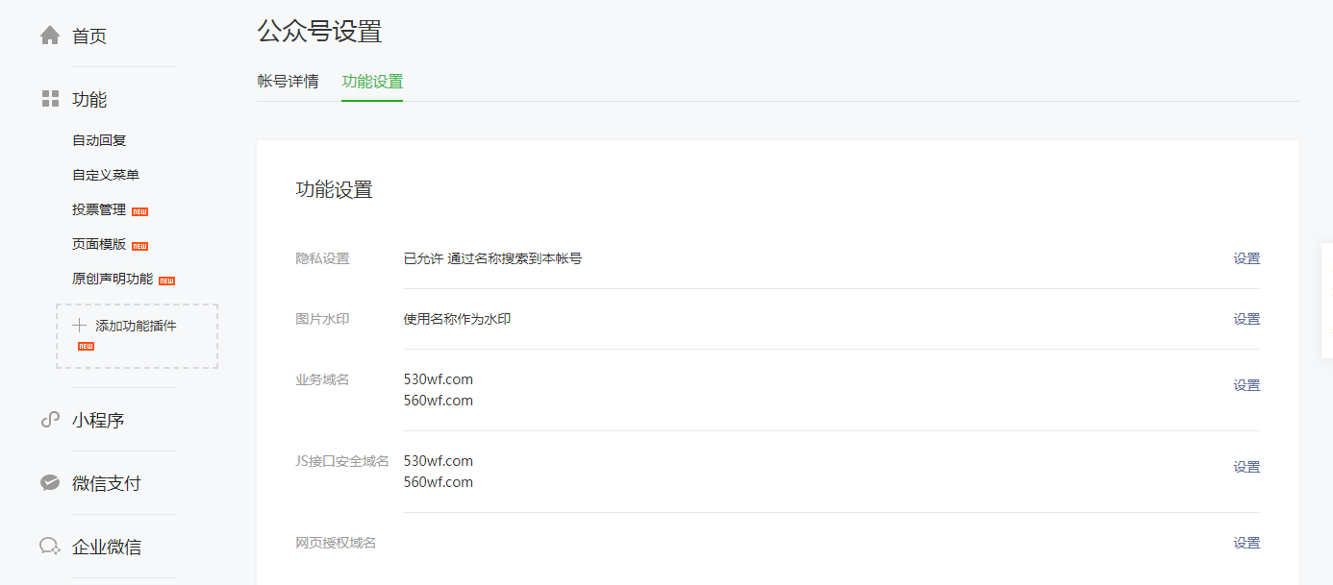Viewport: 1333px width, 585px height.
Task: Switch to the 帐号详情 tab
Action: pyautogui.click(x=288, y=82)
